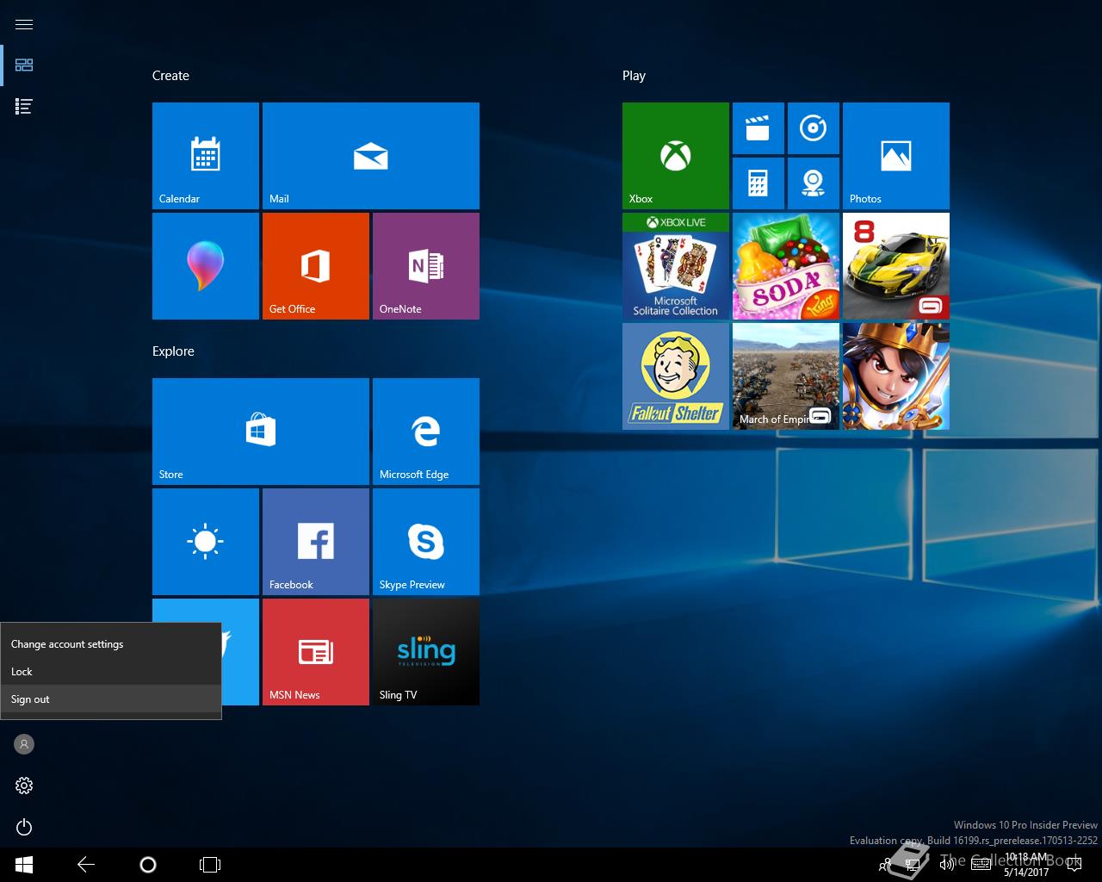Screen dimensions: 1102x882
Task: Expand the Start hamburger menu
Action: (24, 24)
